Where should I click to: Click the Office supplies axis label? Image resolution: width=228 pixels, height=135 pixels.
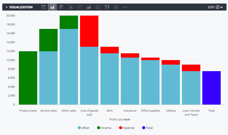[x=150, y=111]
